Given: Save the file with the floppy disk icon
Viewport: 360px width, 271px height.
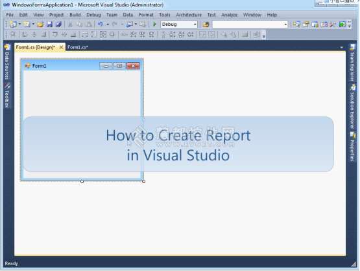Looking at the screenshot, I should tap(49, 25).
